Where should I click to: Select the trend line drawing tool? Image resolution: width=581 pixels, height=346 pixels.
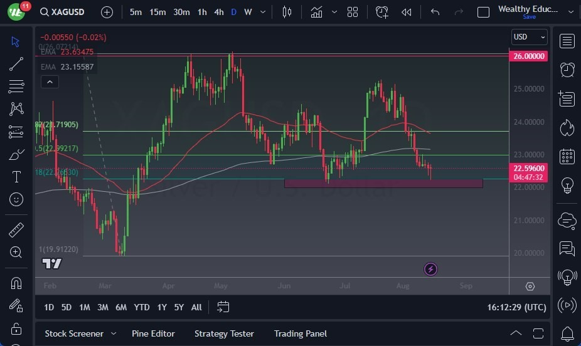[x=16, y=63]
